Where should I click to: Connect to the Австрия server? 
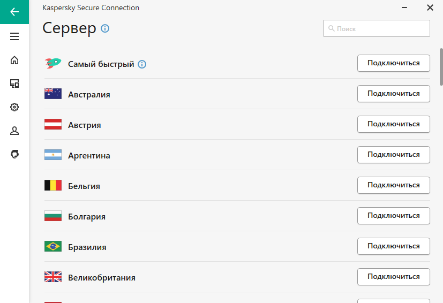(394, 124)
